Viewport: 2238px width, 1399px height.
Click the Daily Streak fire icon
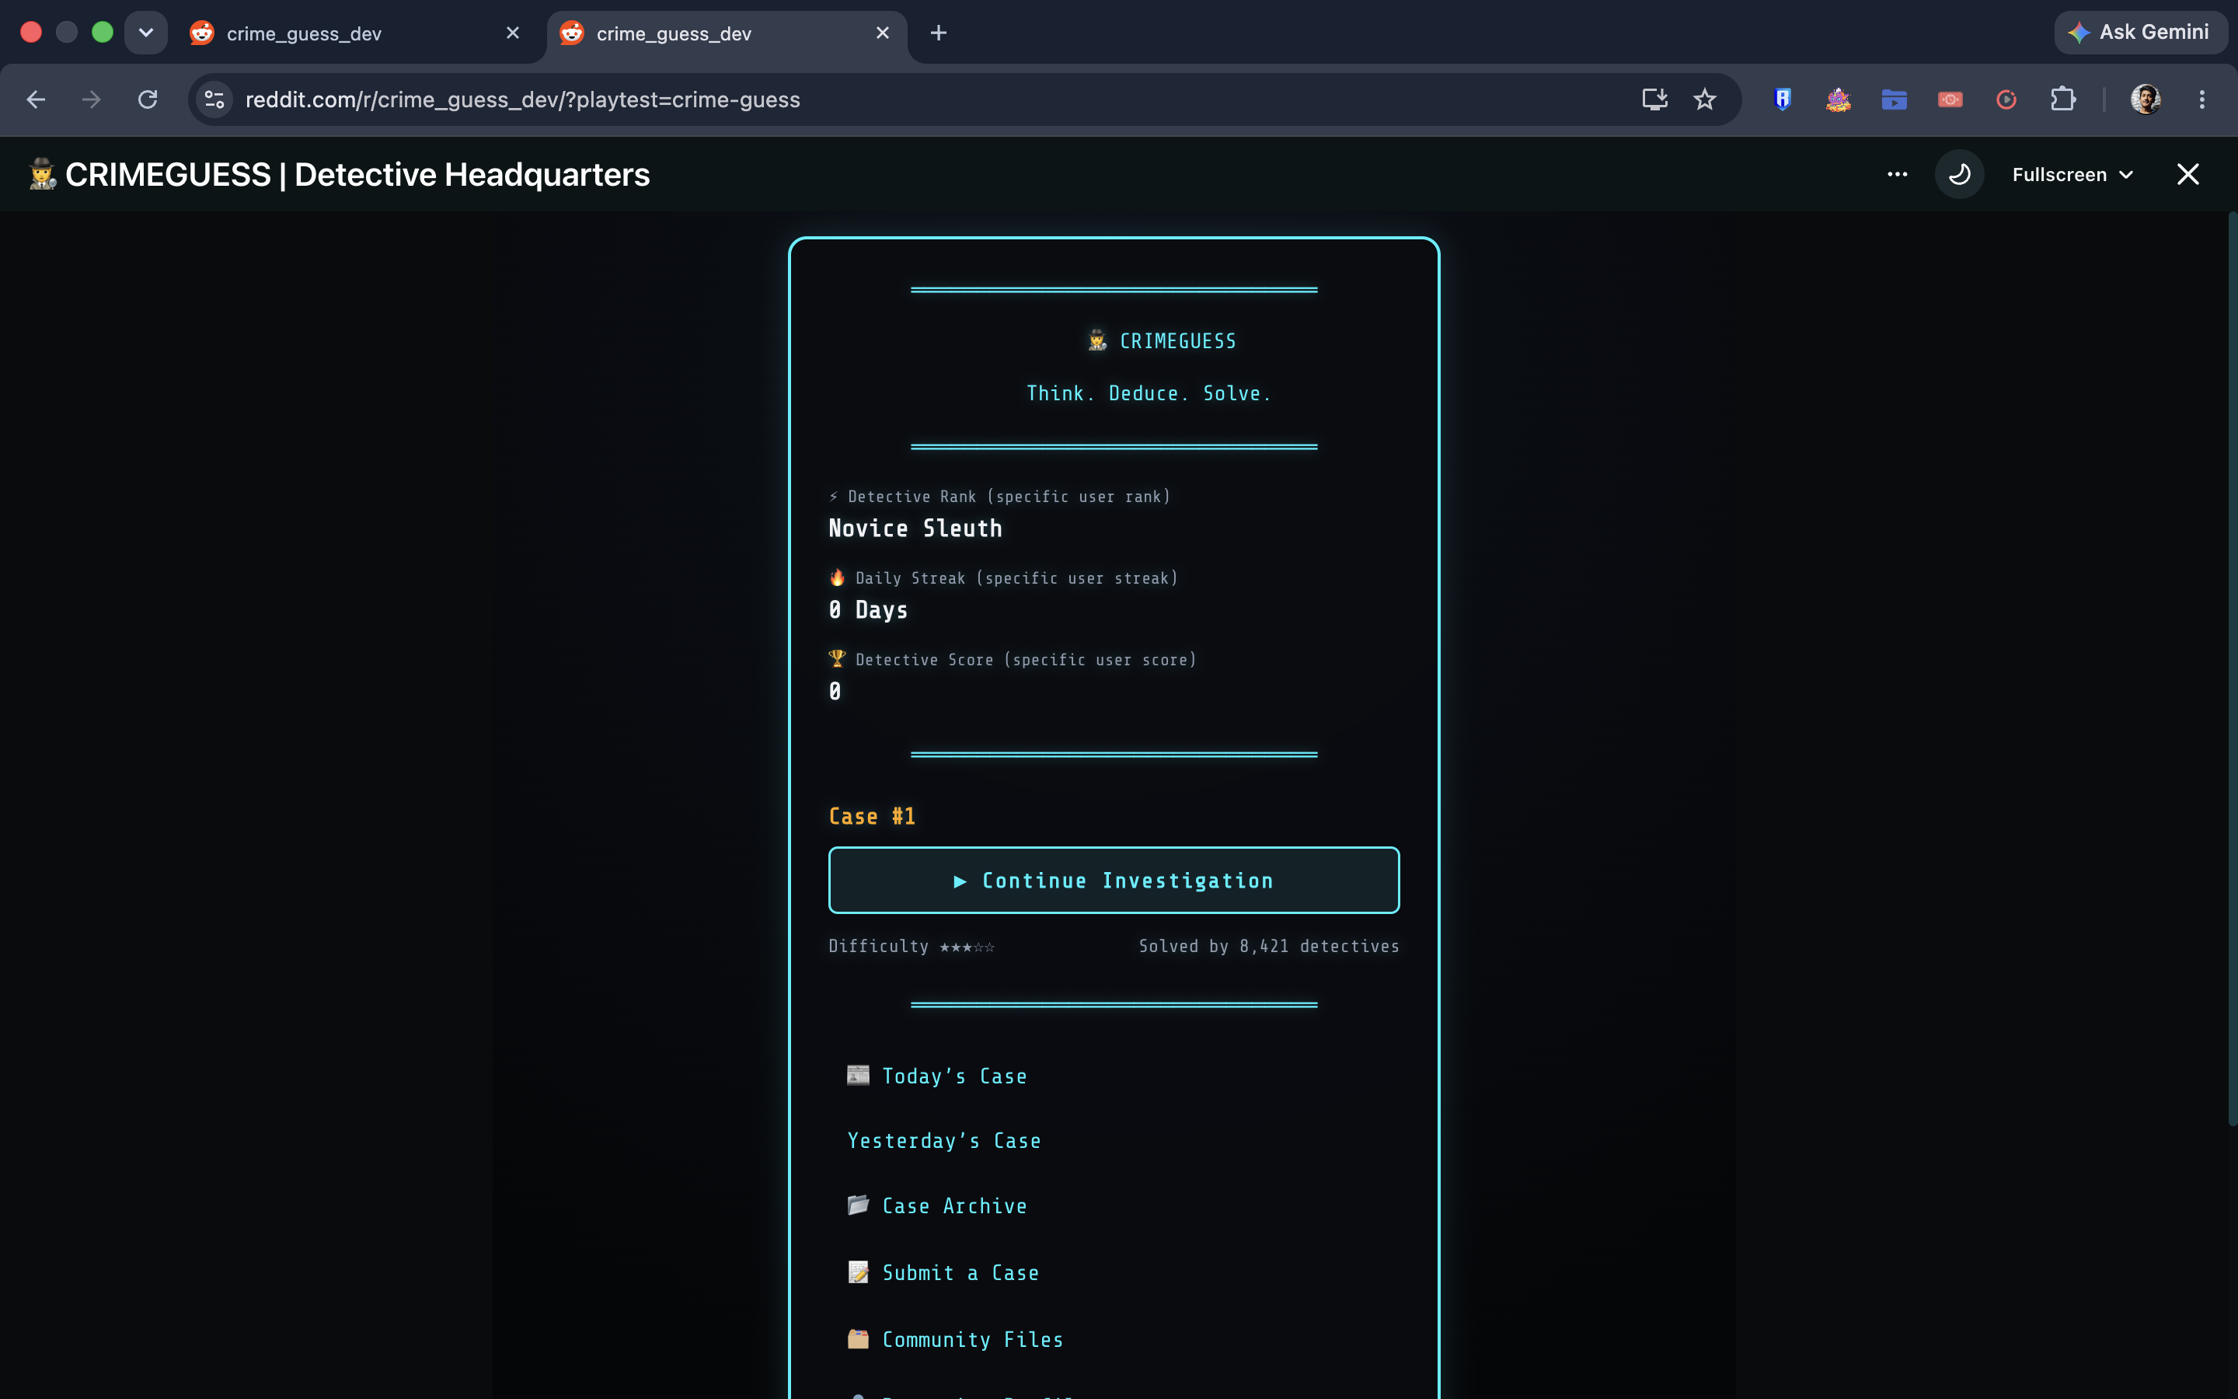point(837,577)
